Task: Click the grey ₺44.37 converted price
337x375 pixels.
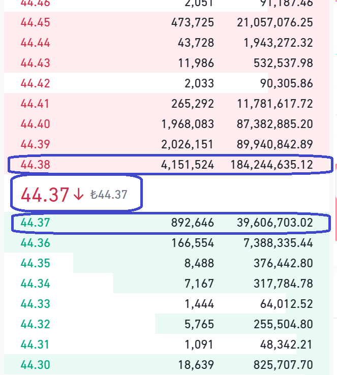Action: tap(109, 195)
